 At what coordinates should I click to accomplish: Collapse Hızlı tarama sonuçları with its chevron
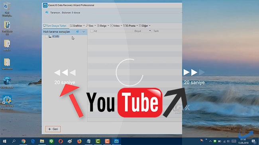84,32
